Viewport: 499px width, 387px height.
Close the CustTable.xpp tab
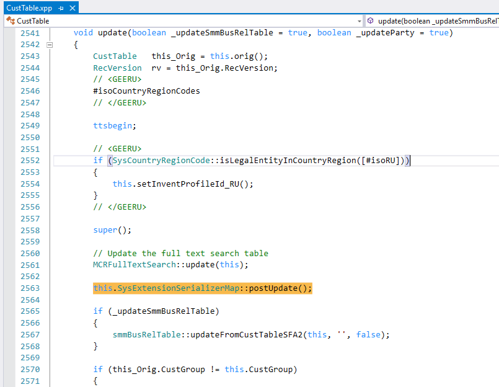[72, 8]
